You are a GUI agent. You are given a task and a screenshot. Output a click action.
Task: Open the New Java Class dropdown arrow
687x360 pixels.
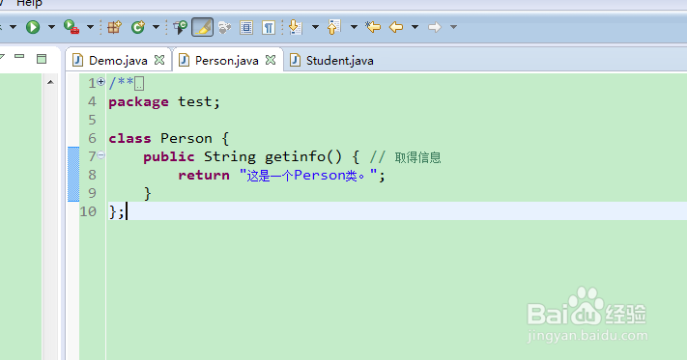(x=156, y=27)
